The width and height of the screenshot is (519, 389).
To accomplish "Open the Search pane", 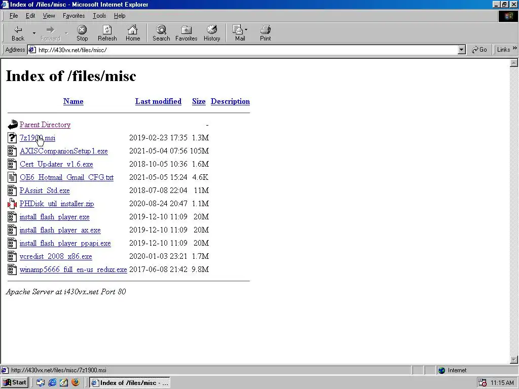I will tap(161, 33).
